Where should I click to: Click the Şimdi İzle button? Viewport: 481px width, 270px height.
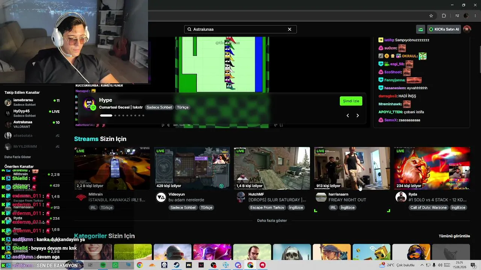click(x=351, y=101)
